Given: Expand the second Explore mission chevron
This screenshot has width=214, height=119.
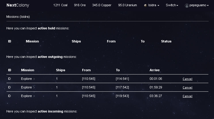Looking at the screenshot, I should tap(34, 88).
